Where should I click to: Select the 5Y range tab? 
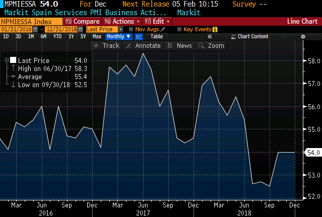pyautogui.click(x=83, y=37)
